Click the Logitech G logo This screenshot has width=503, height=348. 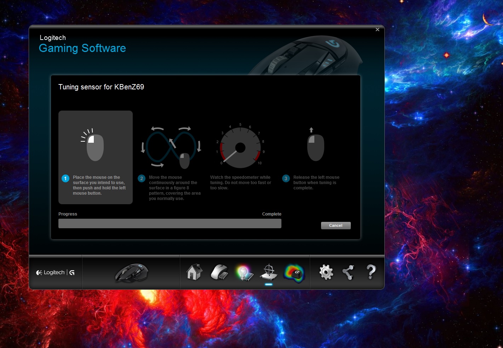click(55, 272)
